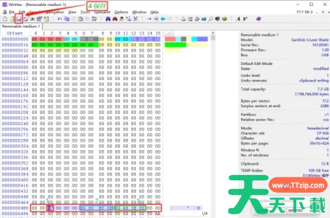Image resolution: width=330 pixels, height=218 pixels.
Task: Click the Offset column header
Action: [15, 34]
